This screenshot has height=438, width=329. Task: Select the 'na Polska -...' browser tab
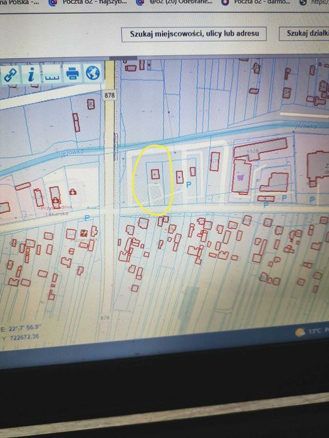[19, 3]
